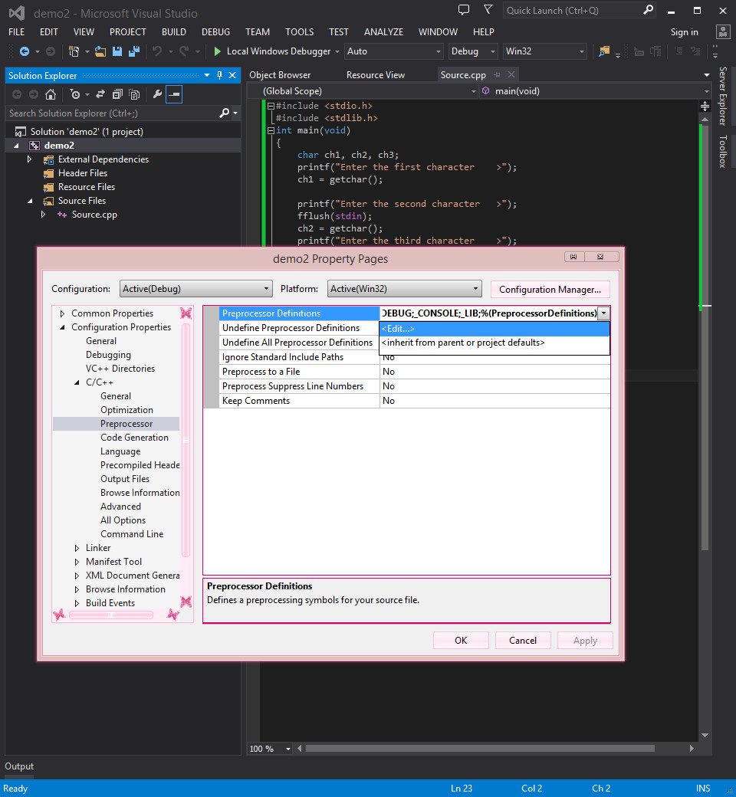Apply the property page changes
This screenshot has height=797, width=736.
click(x=585, y=640)
